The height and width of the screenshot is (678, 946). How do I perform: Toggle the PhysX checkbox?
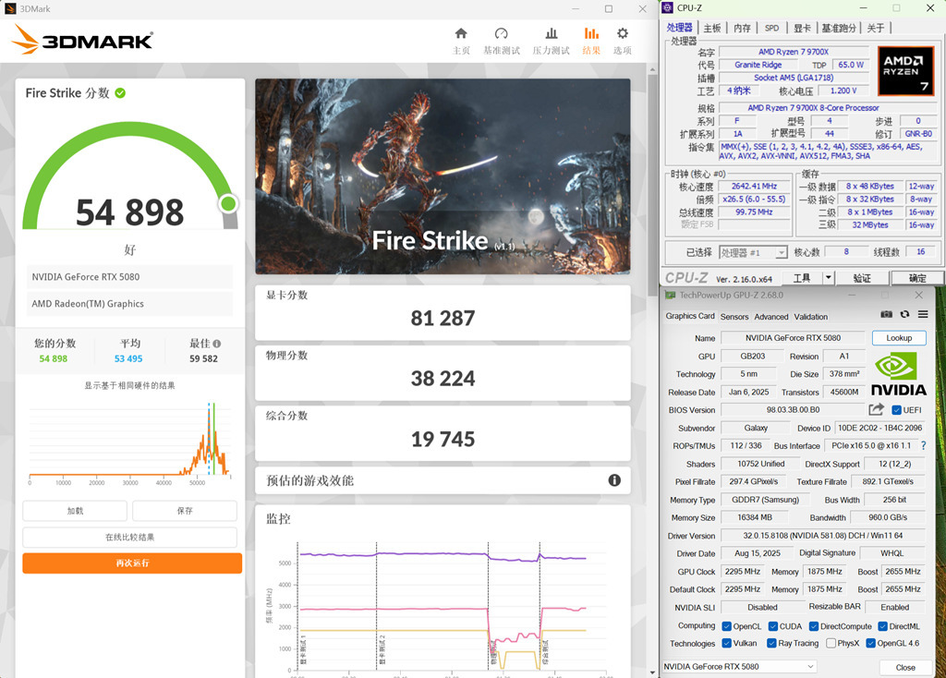tap(831, 643)
